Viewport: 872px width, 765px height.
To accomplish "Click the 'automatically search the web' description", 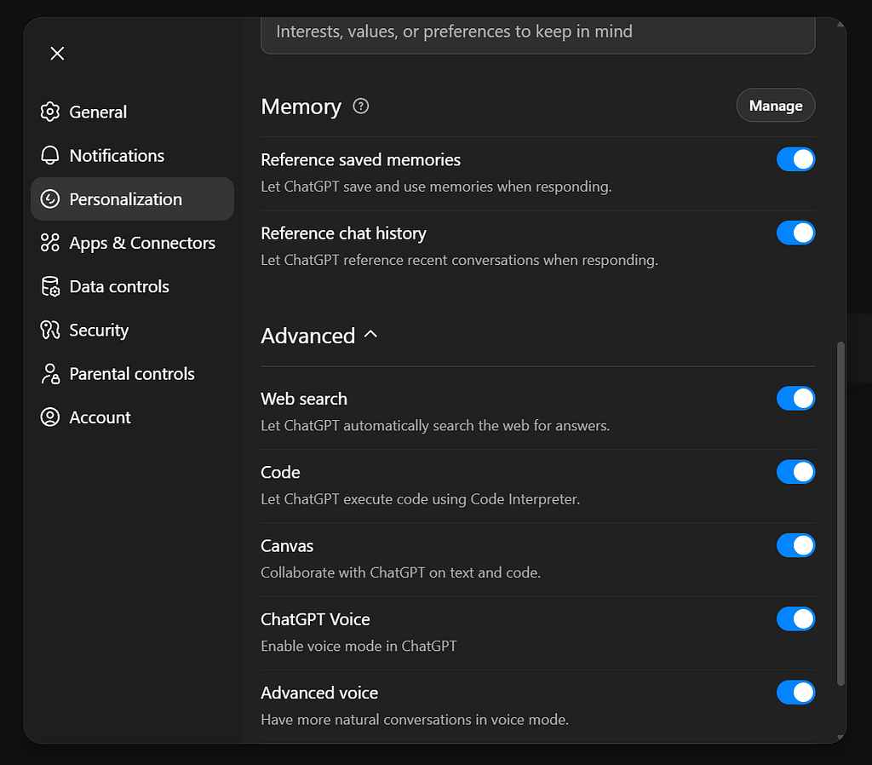I will [x=435, y=426].
